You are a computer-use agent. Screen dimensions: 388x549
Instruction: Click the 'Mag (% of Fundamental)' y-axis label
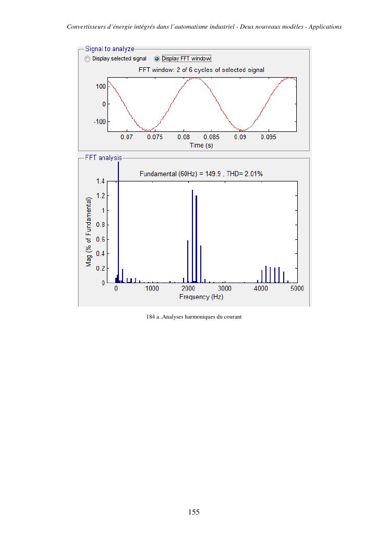(89, 232)
